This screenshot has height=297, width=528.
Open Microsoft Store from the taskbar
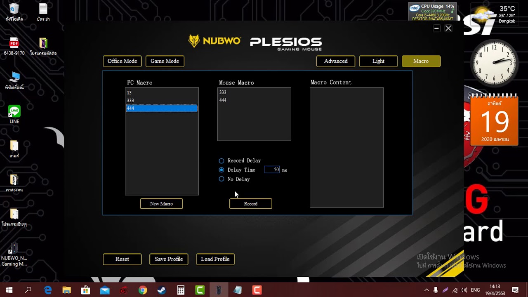point(86,290)
